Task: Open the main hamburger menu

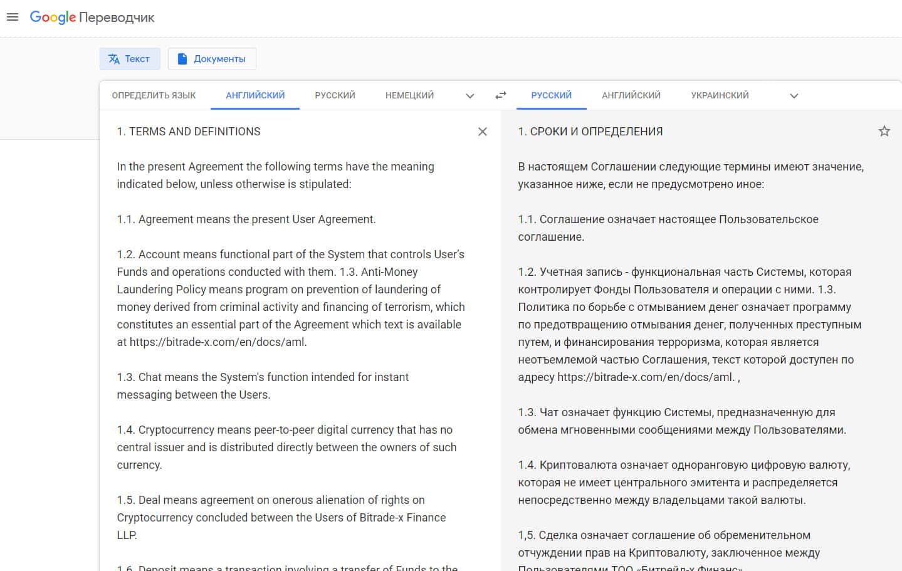Action: 13,18
